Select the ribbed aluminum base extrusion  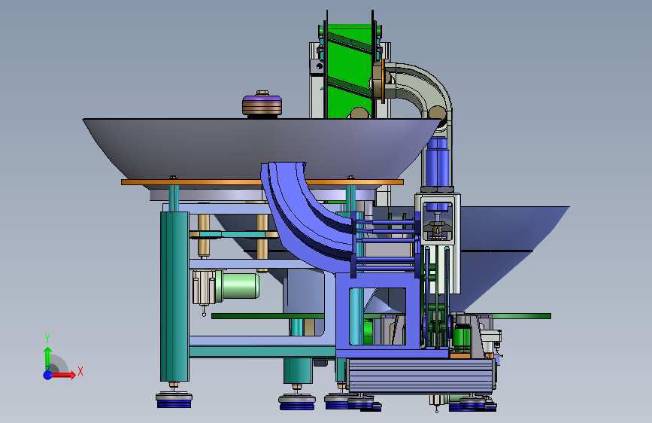pos(422,376)
